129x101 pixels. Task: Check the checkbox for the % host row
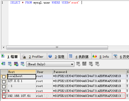point(4,91)
